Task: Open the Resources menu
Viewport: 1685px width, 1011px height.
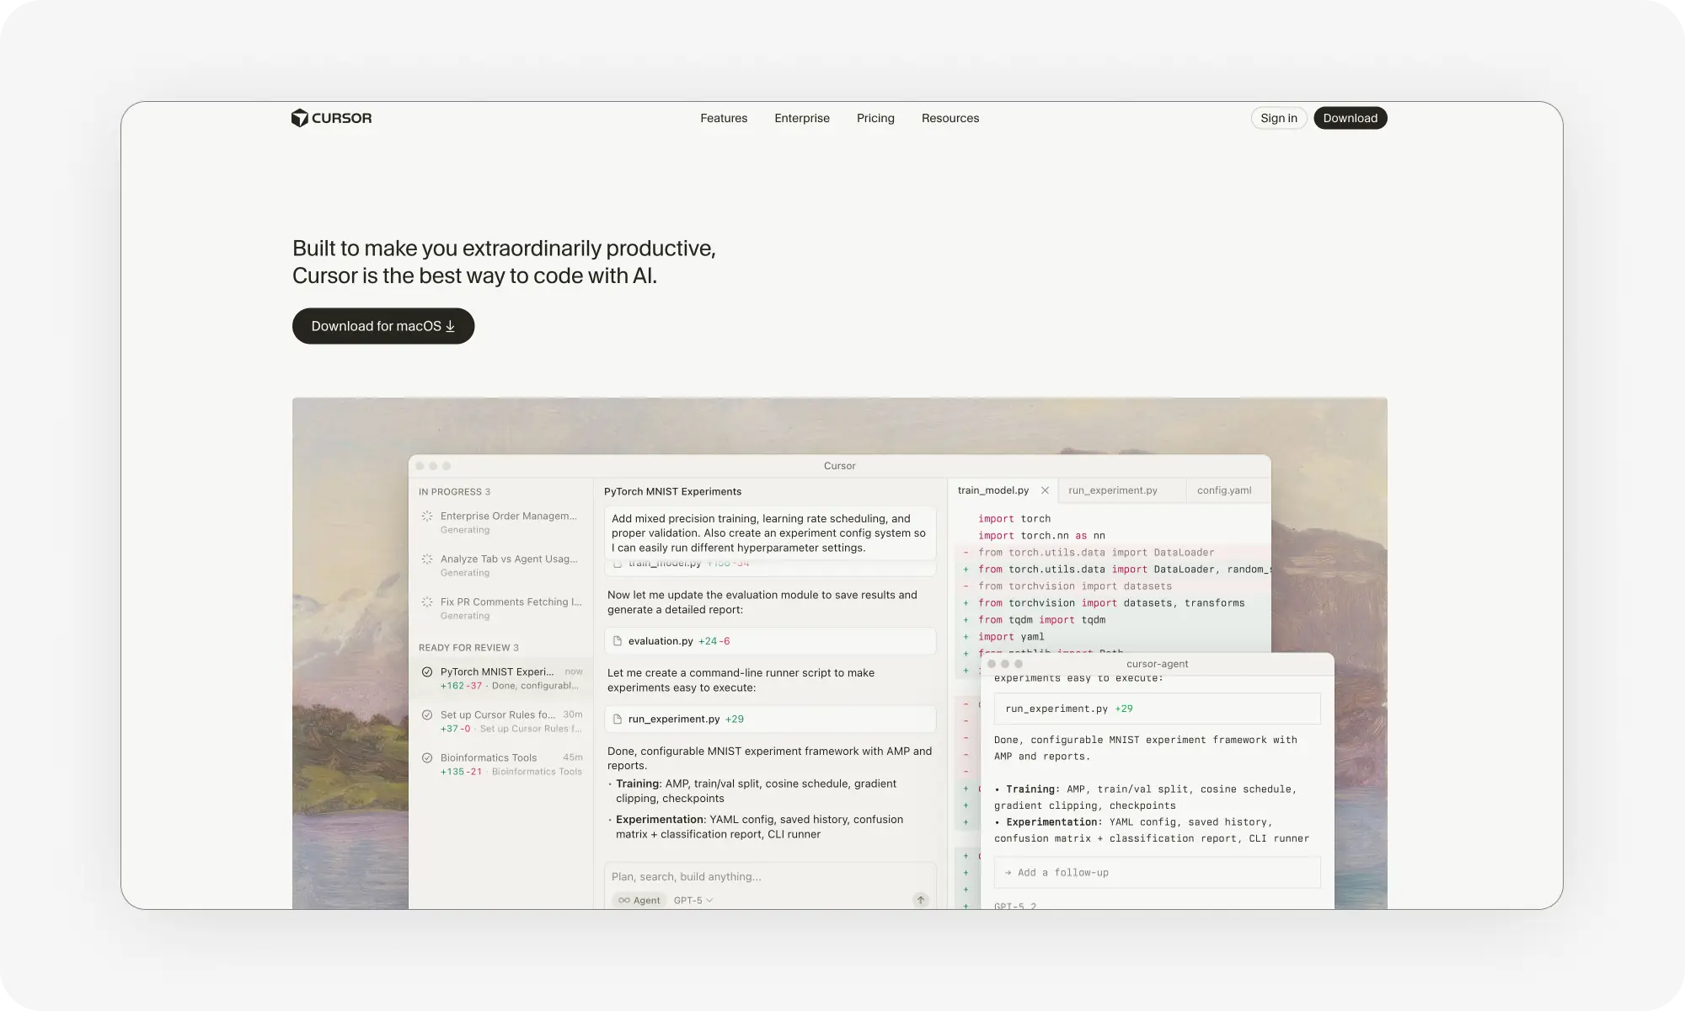Action: click(x=950, y=118)
